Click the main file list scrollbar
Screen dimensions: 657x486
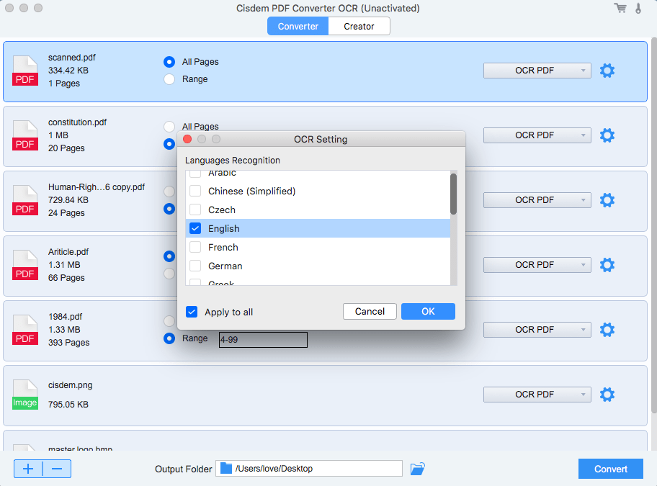pyautogui.click(x=653, y=226)
